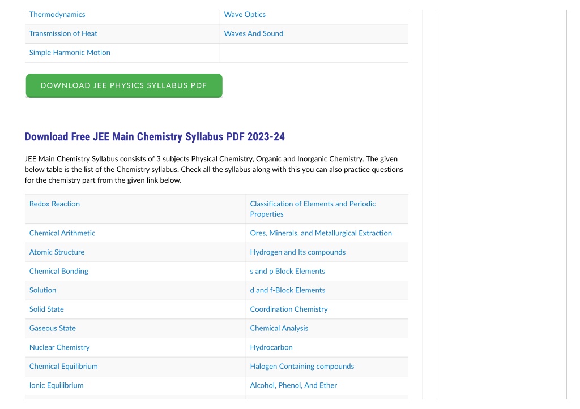Viewport: 580px width, 409px height.
Task: Open the Transmission of Heat link
Action: [x=63, y=33]
